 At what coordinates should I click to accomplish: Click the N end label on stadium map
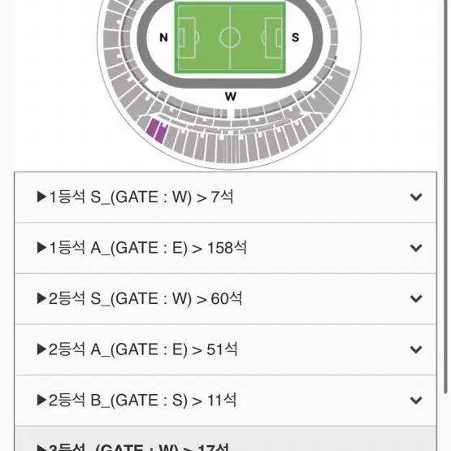click(x=163, y=37)
